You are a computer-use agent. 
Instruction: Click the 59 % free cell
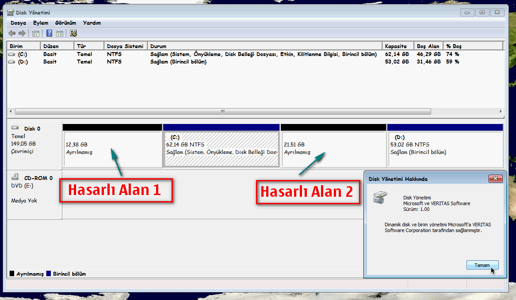[x=452, y=62]
